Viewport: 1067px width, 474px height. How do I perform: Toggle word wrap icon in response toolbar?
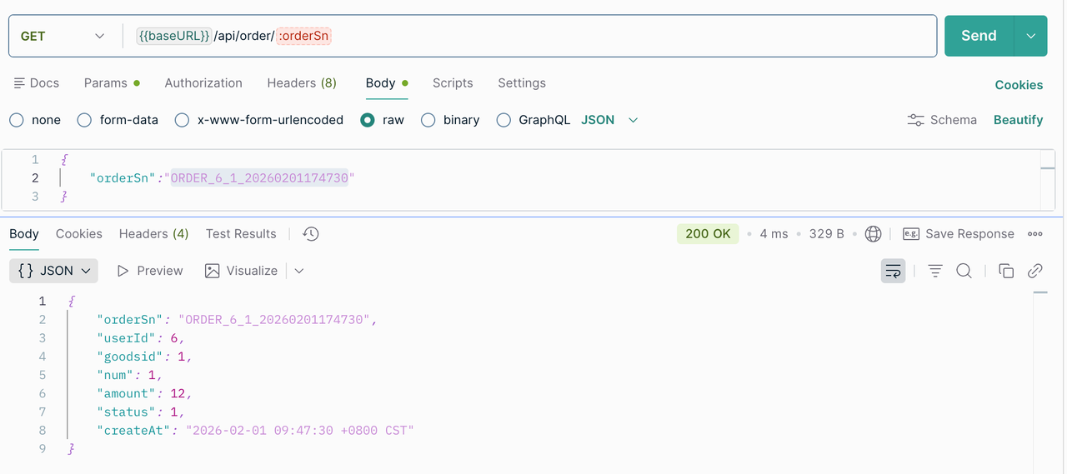coord(893,271)
